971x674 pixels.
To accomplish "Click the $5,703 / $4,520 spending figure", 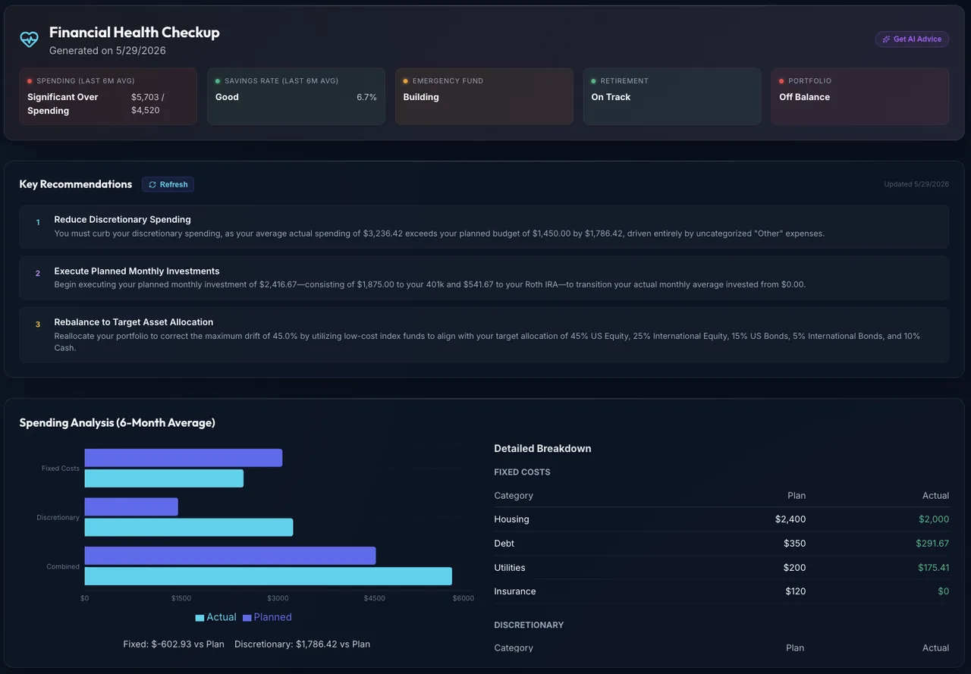I will [148, 104].
